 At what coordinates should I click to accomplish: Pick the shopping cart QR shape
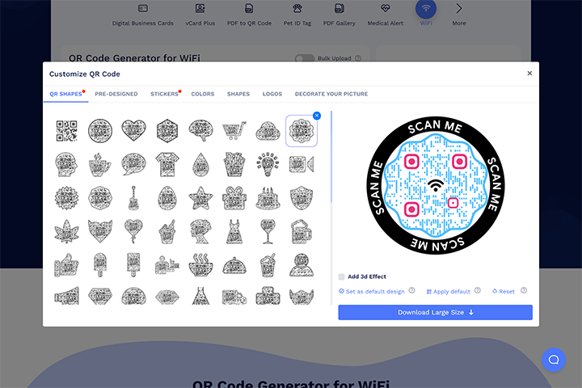[234, 131]
